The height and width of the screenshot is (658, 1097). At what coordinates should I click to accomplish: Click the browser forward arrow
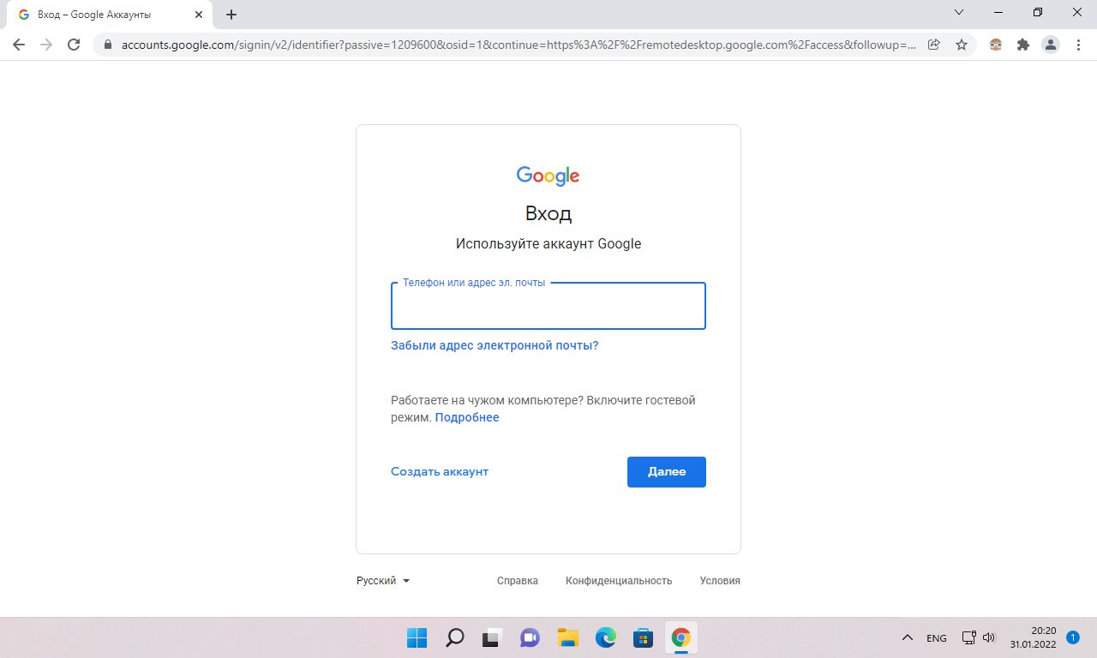[x=46, y=45]
